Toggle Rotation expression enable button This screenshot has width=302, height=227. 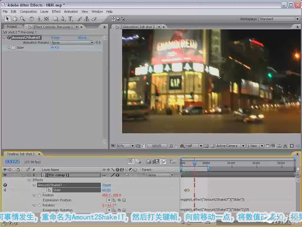point(109,210)
